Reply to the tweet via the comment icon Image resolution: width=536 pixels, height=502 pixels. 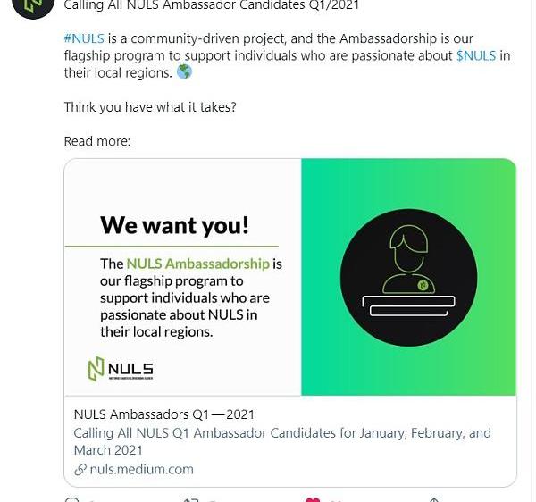(71, 499)
